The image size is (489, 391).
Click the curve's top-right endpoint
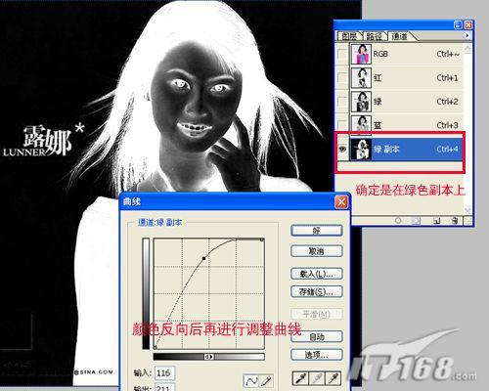[x=262, y=240]
